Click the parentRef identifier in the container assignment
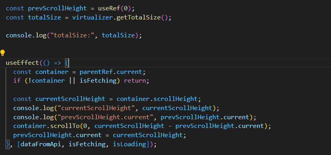Viewport: 331px width, 155px height. (96, 72)
